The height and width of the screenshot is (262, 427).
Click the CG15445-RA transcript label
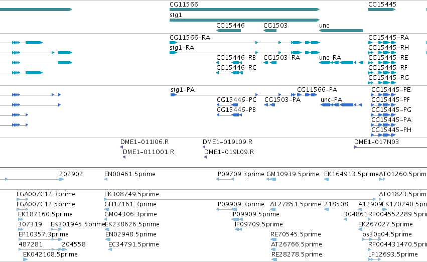tap(388, 37)
